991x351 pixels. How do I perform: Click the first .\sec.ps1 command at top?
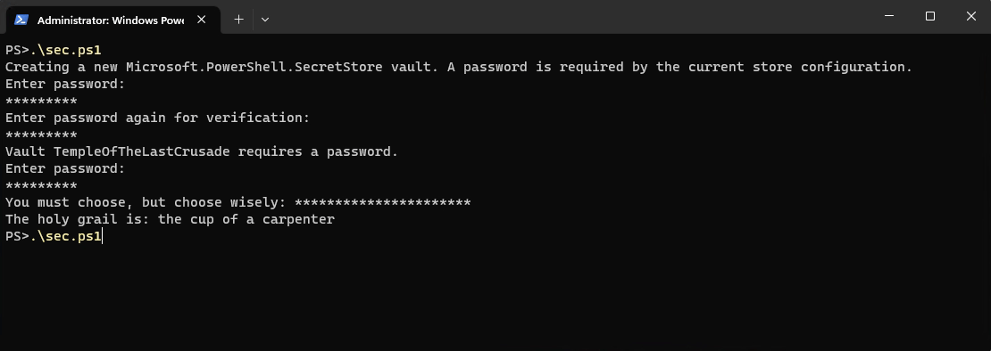(66, 50)
